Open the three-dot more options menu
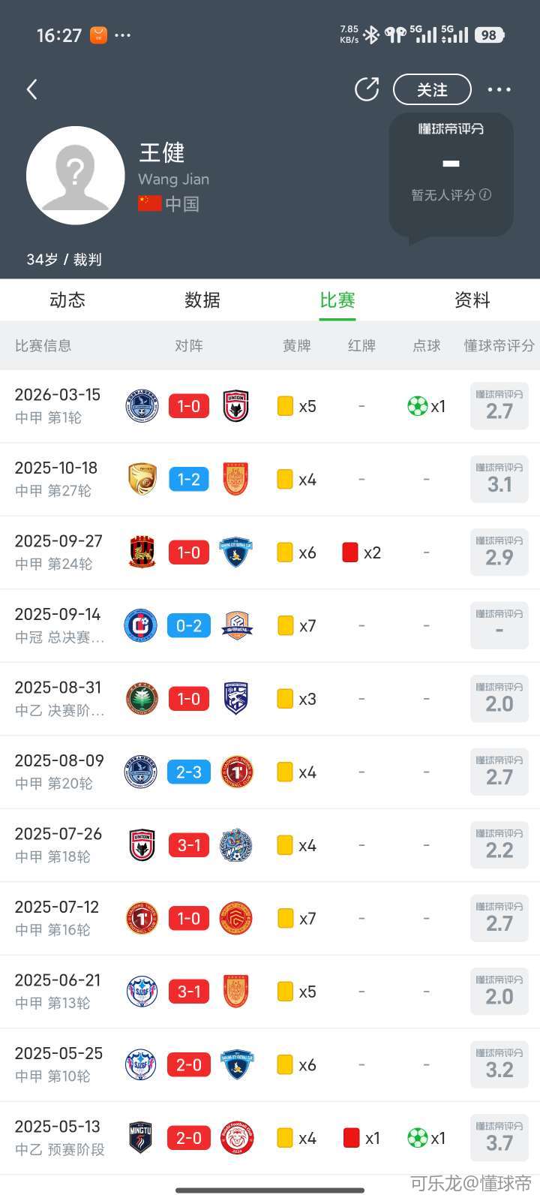 coord(499,90)
